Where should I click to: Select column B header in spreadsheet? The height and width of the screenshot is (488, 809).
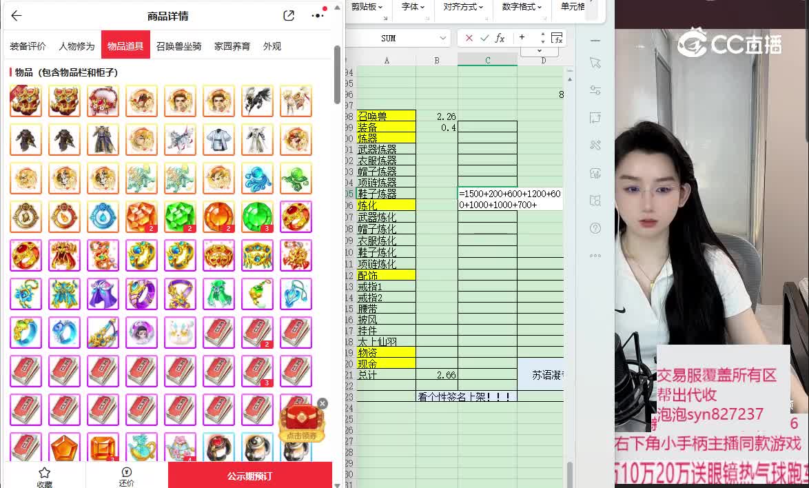[x=436, y=61]
